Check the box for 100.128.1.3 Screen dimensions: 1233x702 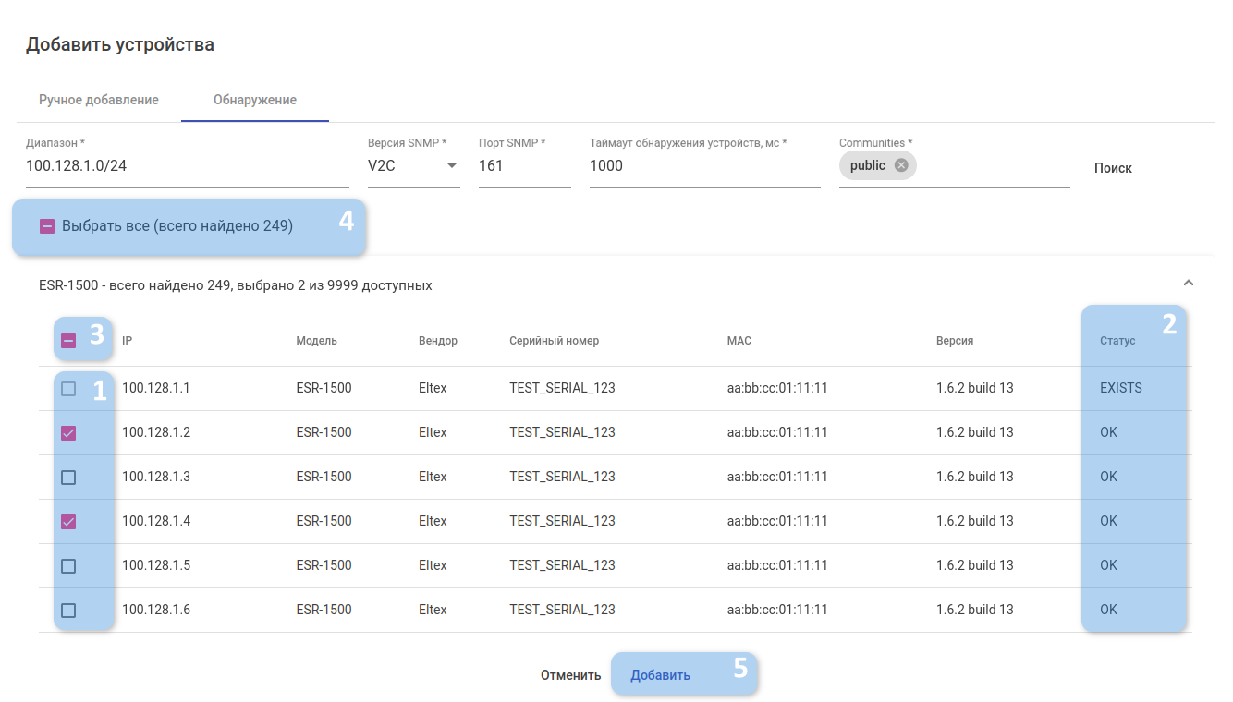pos(68,478)
